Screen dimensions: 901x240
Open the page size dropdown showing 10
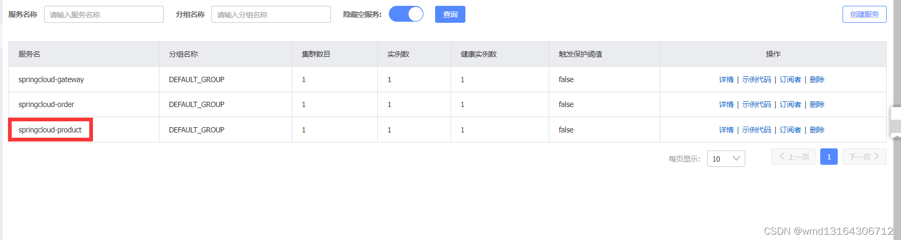(726, 159)
